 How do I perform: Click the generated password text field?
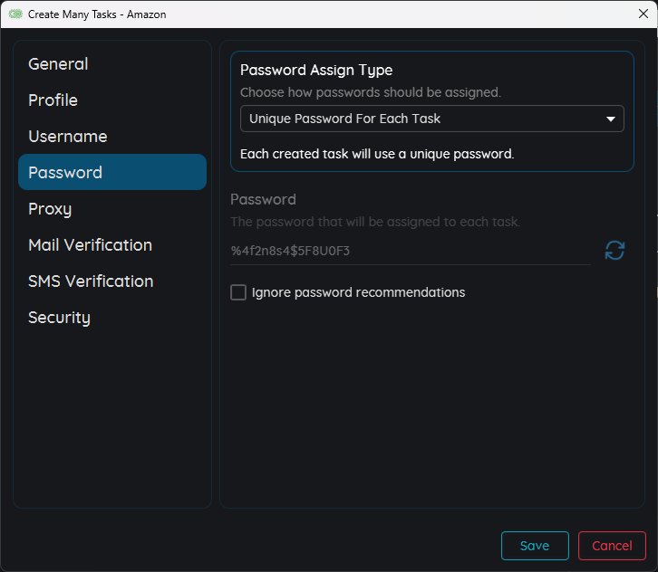pos(410,251)
